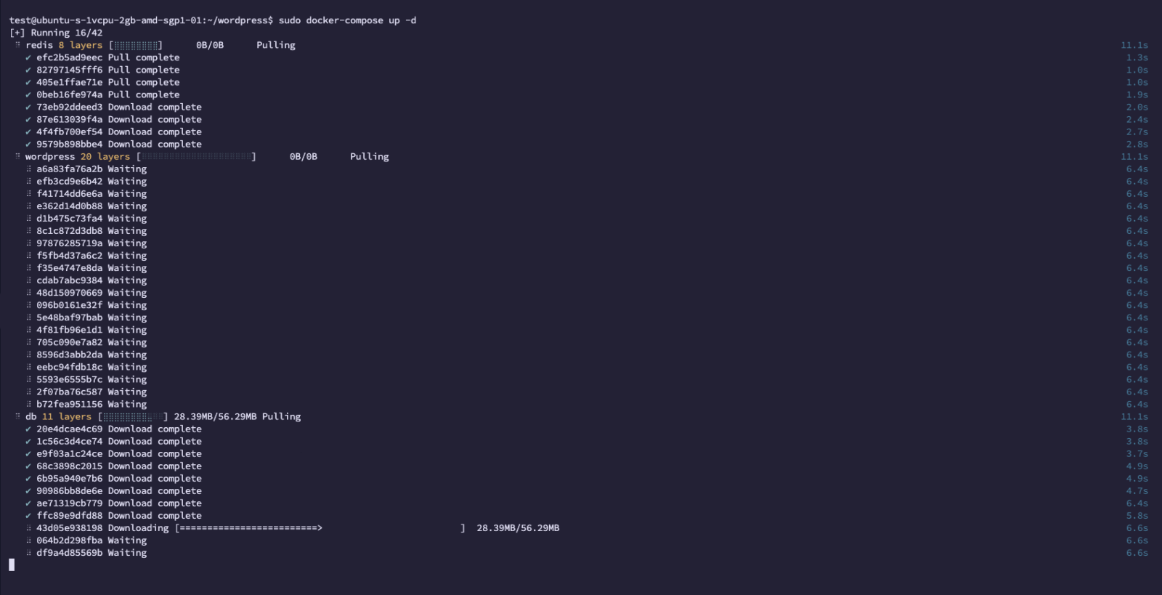1162x595 pixels.
Task: Click layer hash '68c3898c2015'
Action: tap(70, 466)
